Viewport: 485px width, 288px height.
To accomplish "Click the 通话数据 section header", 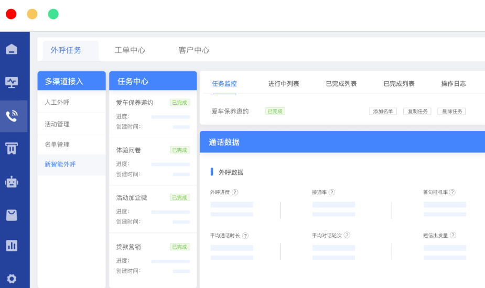I will (x=342, y=142).
